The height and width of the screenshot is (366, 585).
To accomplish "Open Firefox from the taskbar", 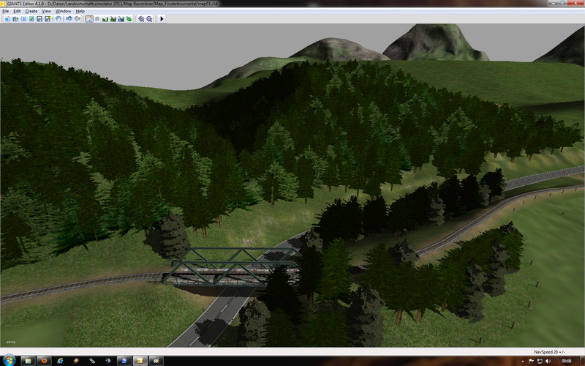I will (44, 361).
